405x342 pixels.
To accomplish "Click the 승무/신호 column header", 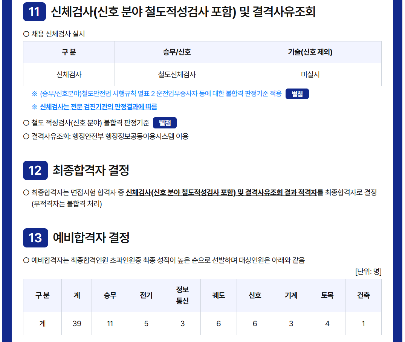I will tap(177, 52).
